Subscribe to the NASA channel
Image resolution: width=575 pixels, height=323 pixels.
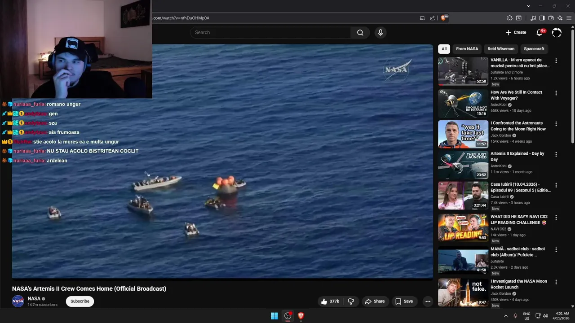tap(80, 301)
